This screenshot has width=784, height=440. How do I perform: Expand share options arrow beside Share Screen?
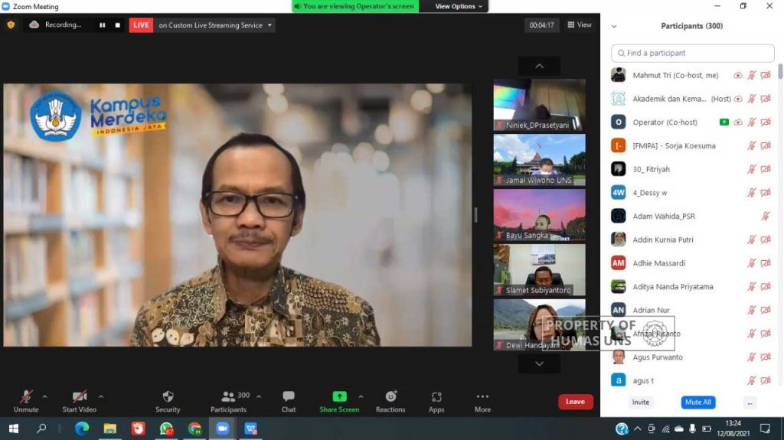(361, 396)
